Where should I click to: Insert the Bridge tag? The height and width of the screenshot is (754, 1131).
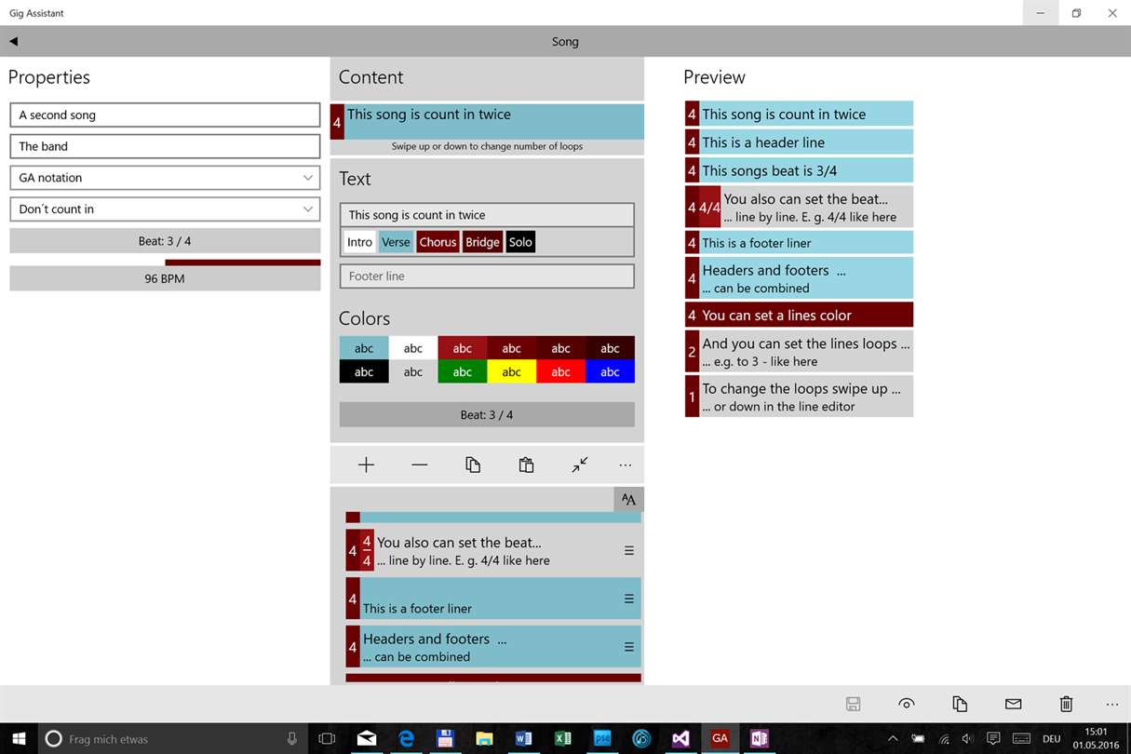click(x=482, y=242)
